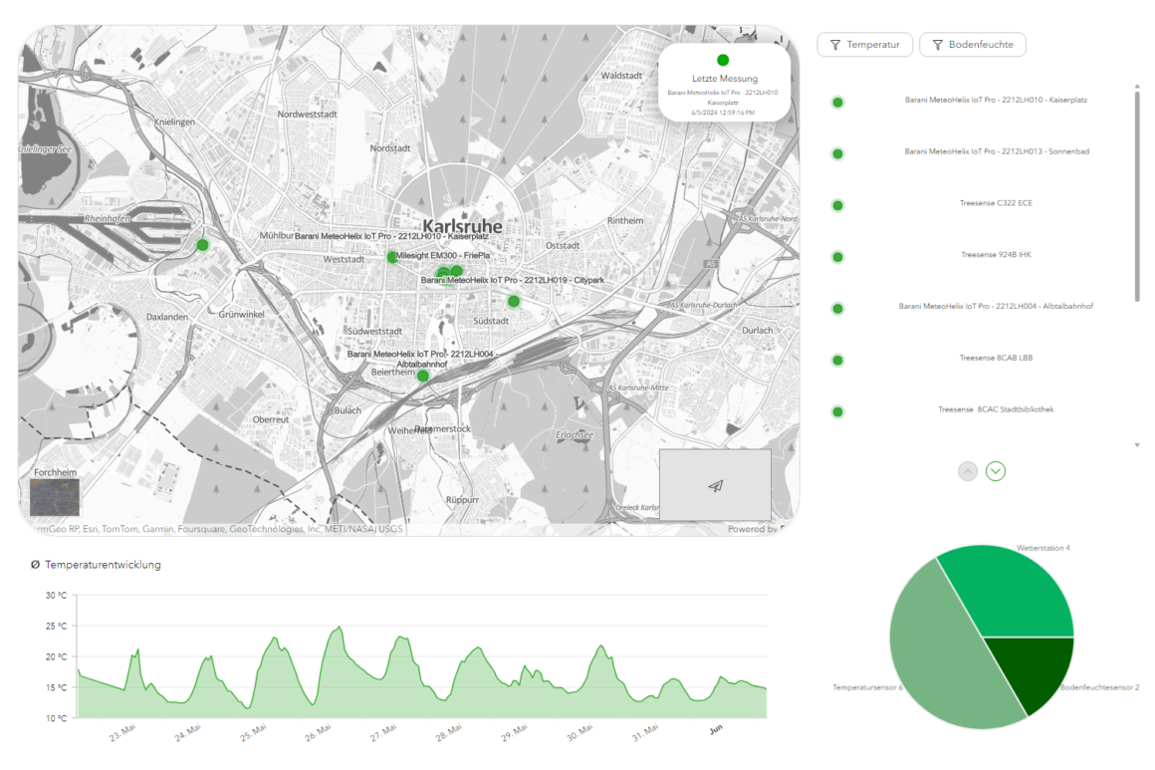Collapse the list with the circled up chevron

click(966, 470)
